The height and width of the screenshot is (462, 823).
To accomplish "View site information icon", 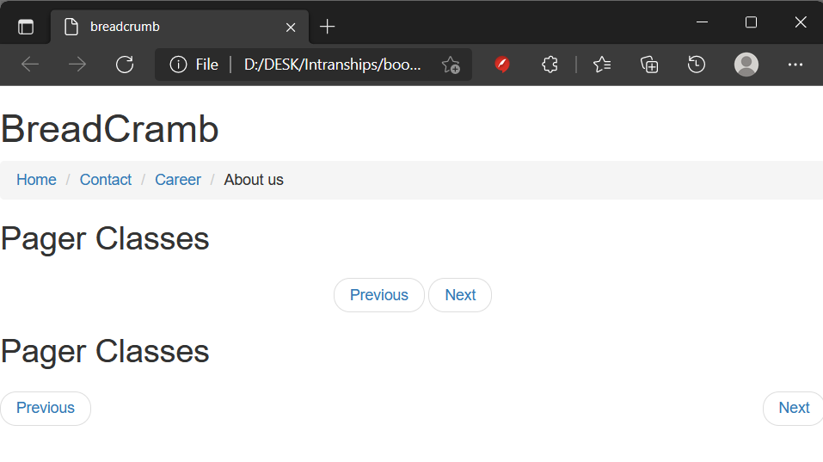I will (x=179, y=65).
